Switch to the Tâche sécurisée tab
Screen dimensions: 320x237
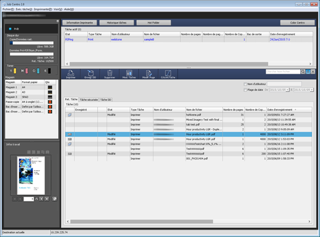point(89,100)
